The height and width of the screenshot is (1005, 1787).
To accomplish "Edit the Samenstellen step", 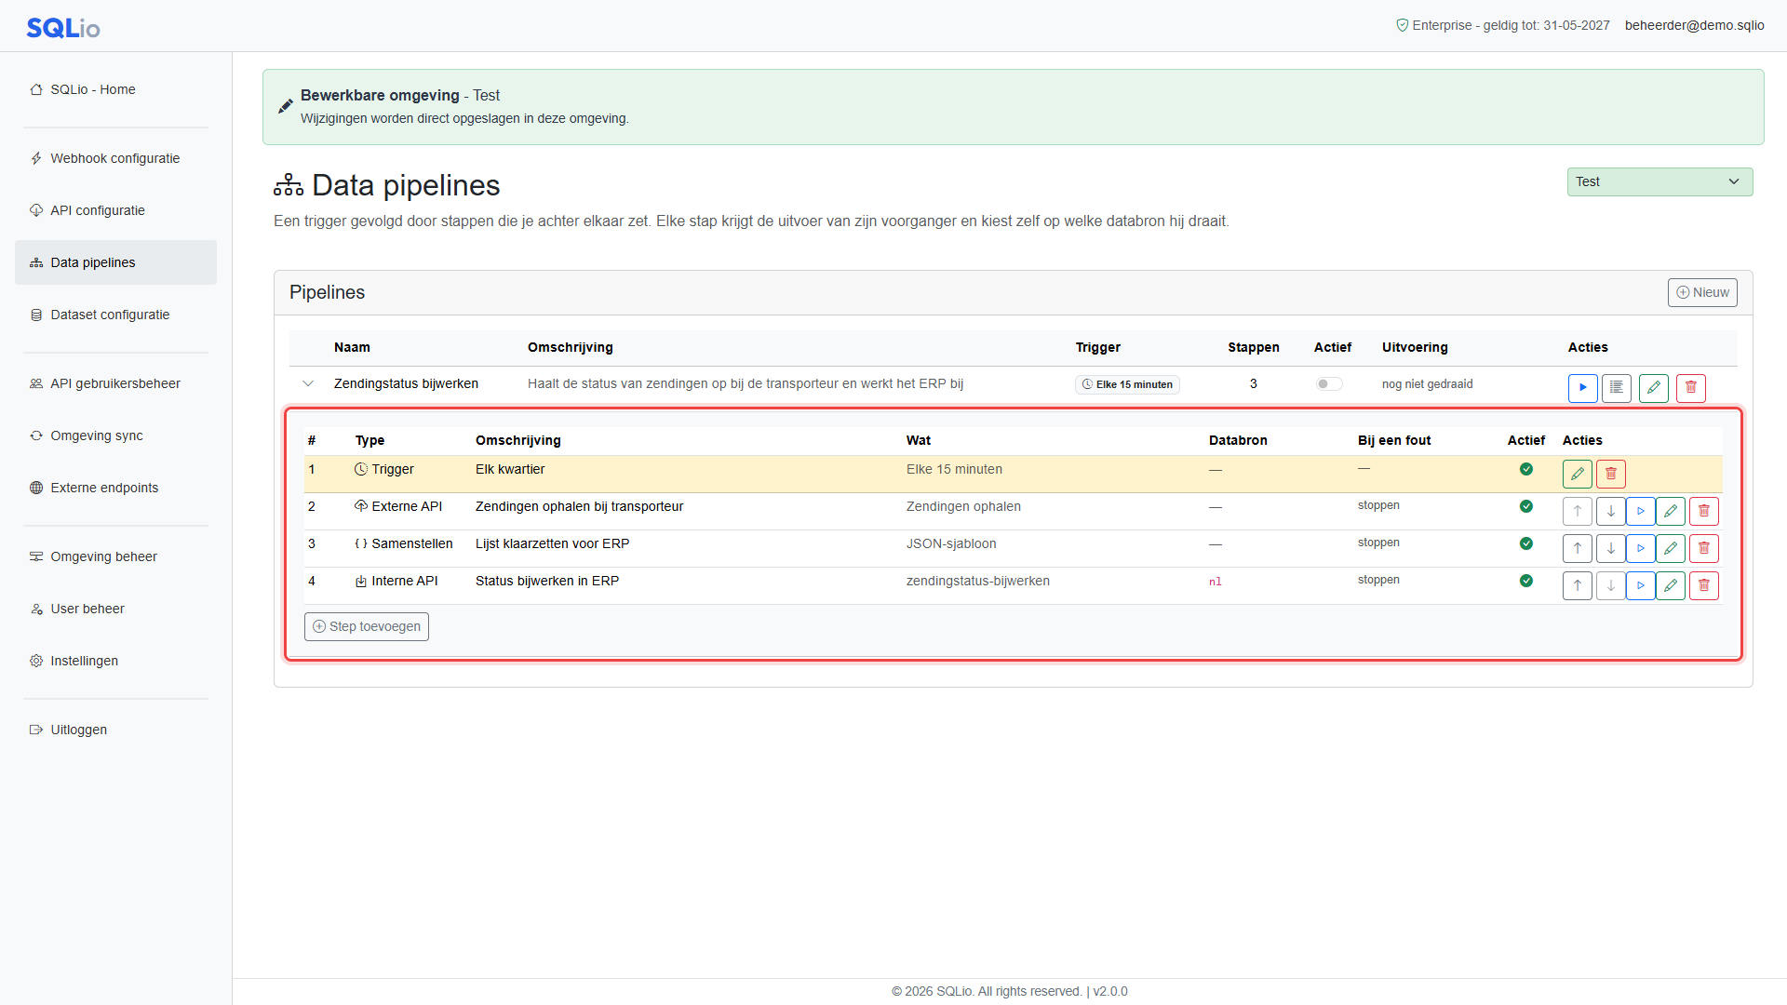I will coord(1670,548).
